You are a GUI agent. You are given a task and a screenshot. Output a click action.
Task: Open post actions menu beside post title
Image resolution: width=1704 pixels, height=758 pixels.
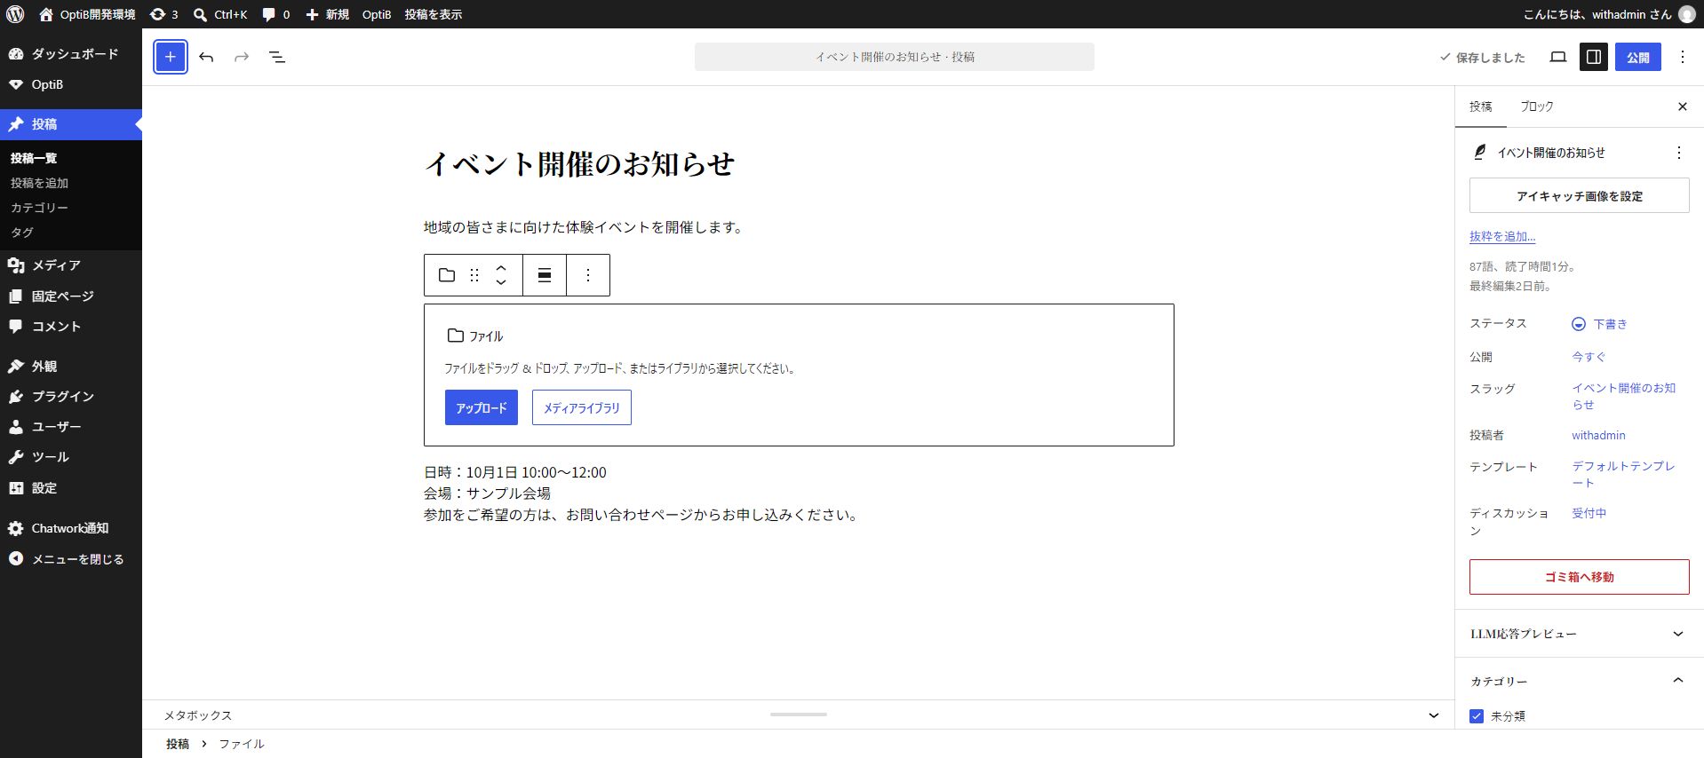(1679, 153)
